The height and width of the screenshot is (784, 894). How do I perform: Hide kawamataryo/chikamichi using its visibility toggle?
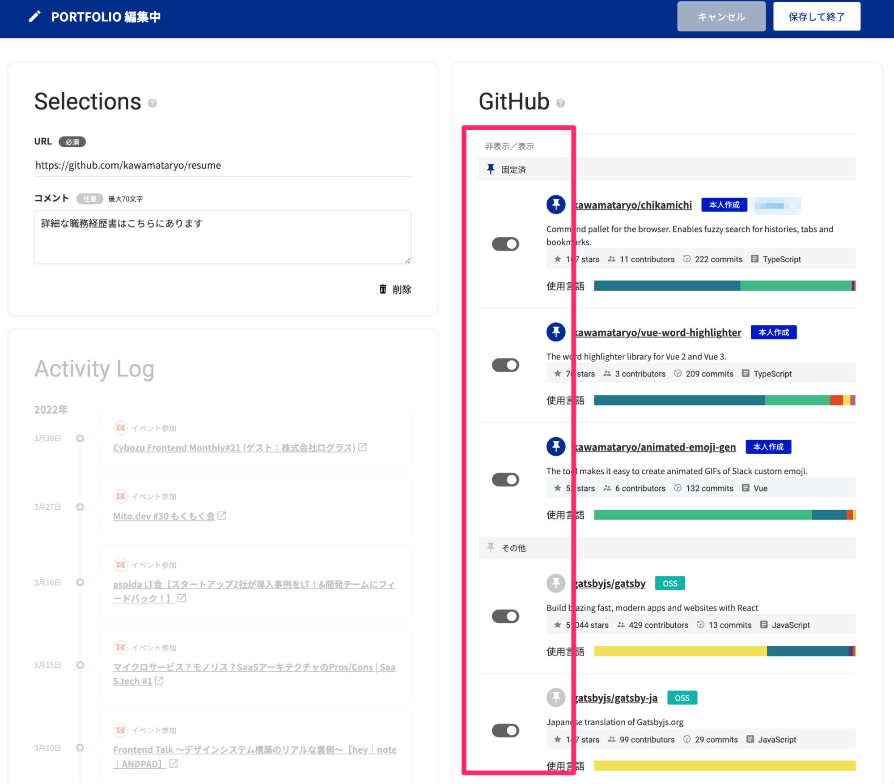coord(505,244)
